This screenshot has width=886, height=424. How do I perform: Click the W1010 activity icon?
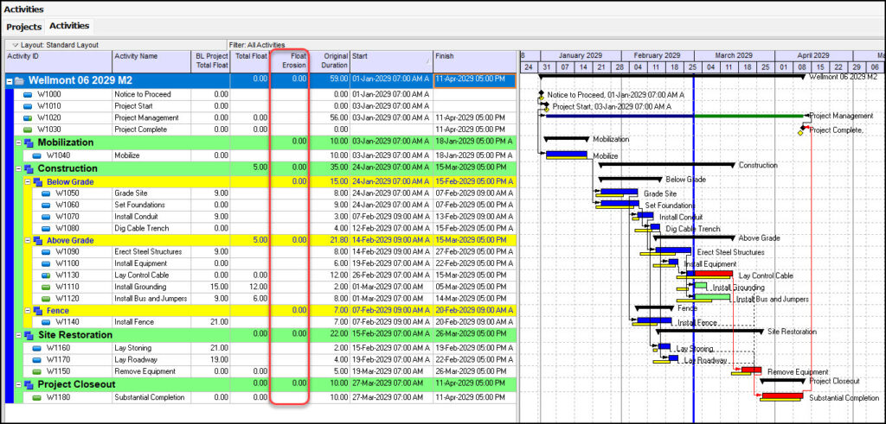point(28,106)
